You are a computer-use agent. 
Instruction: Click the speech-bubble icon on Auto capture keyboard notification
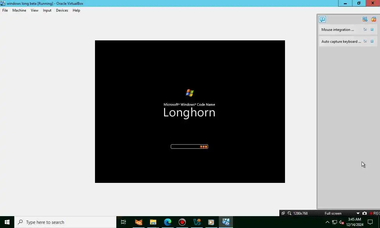tap(365, 42)
